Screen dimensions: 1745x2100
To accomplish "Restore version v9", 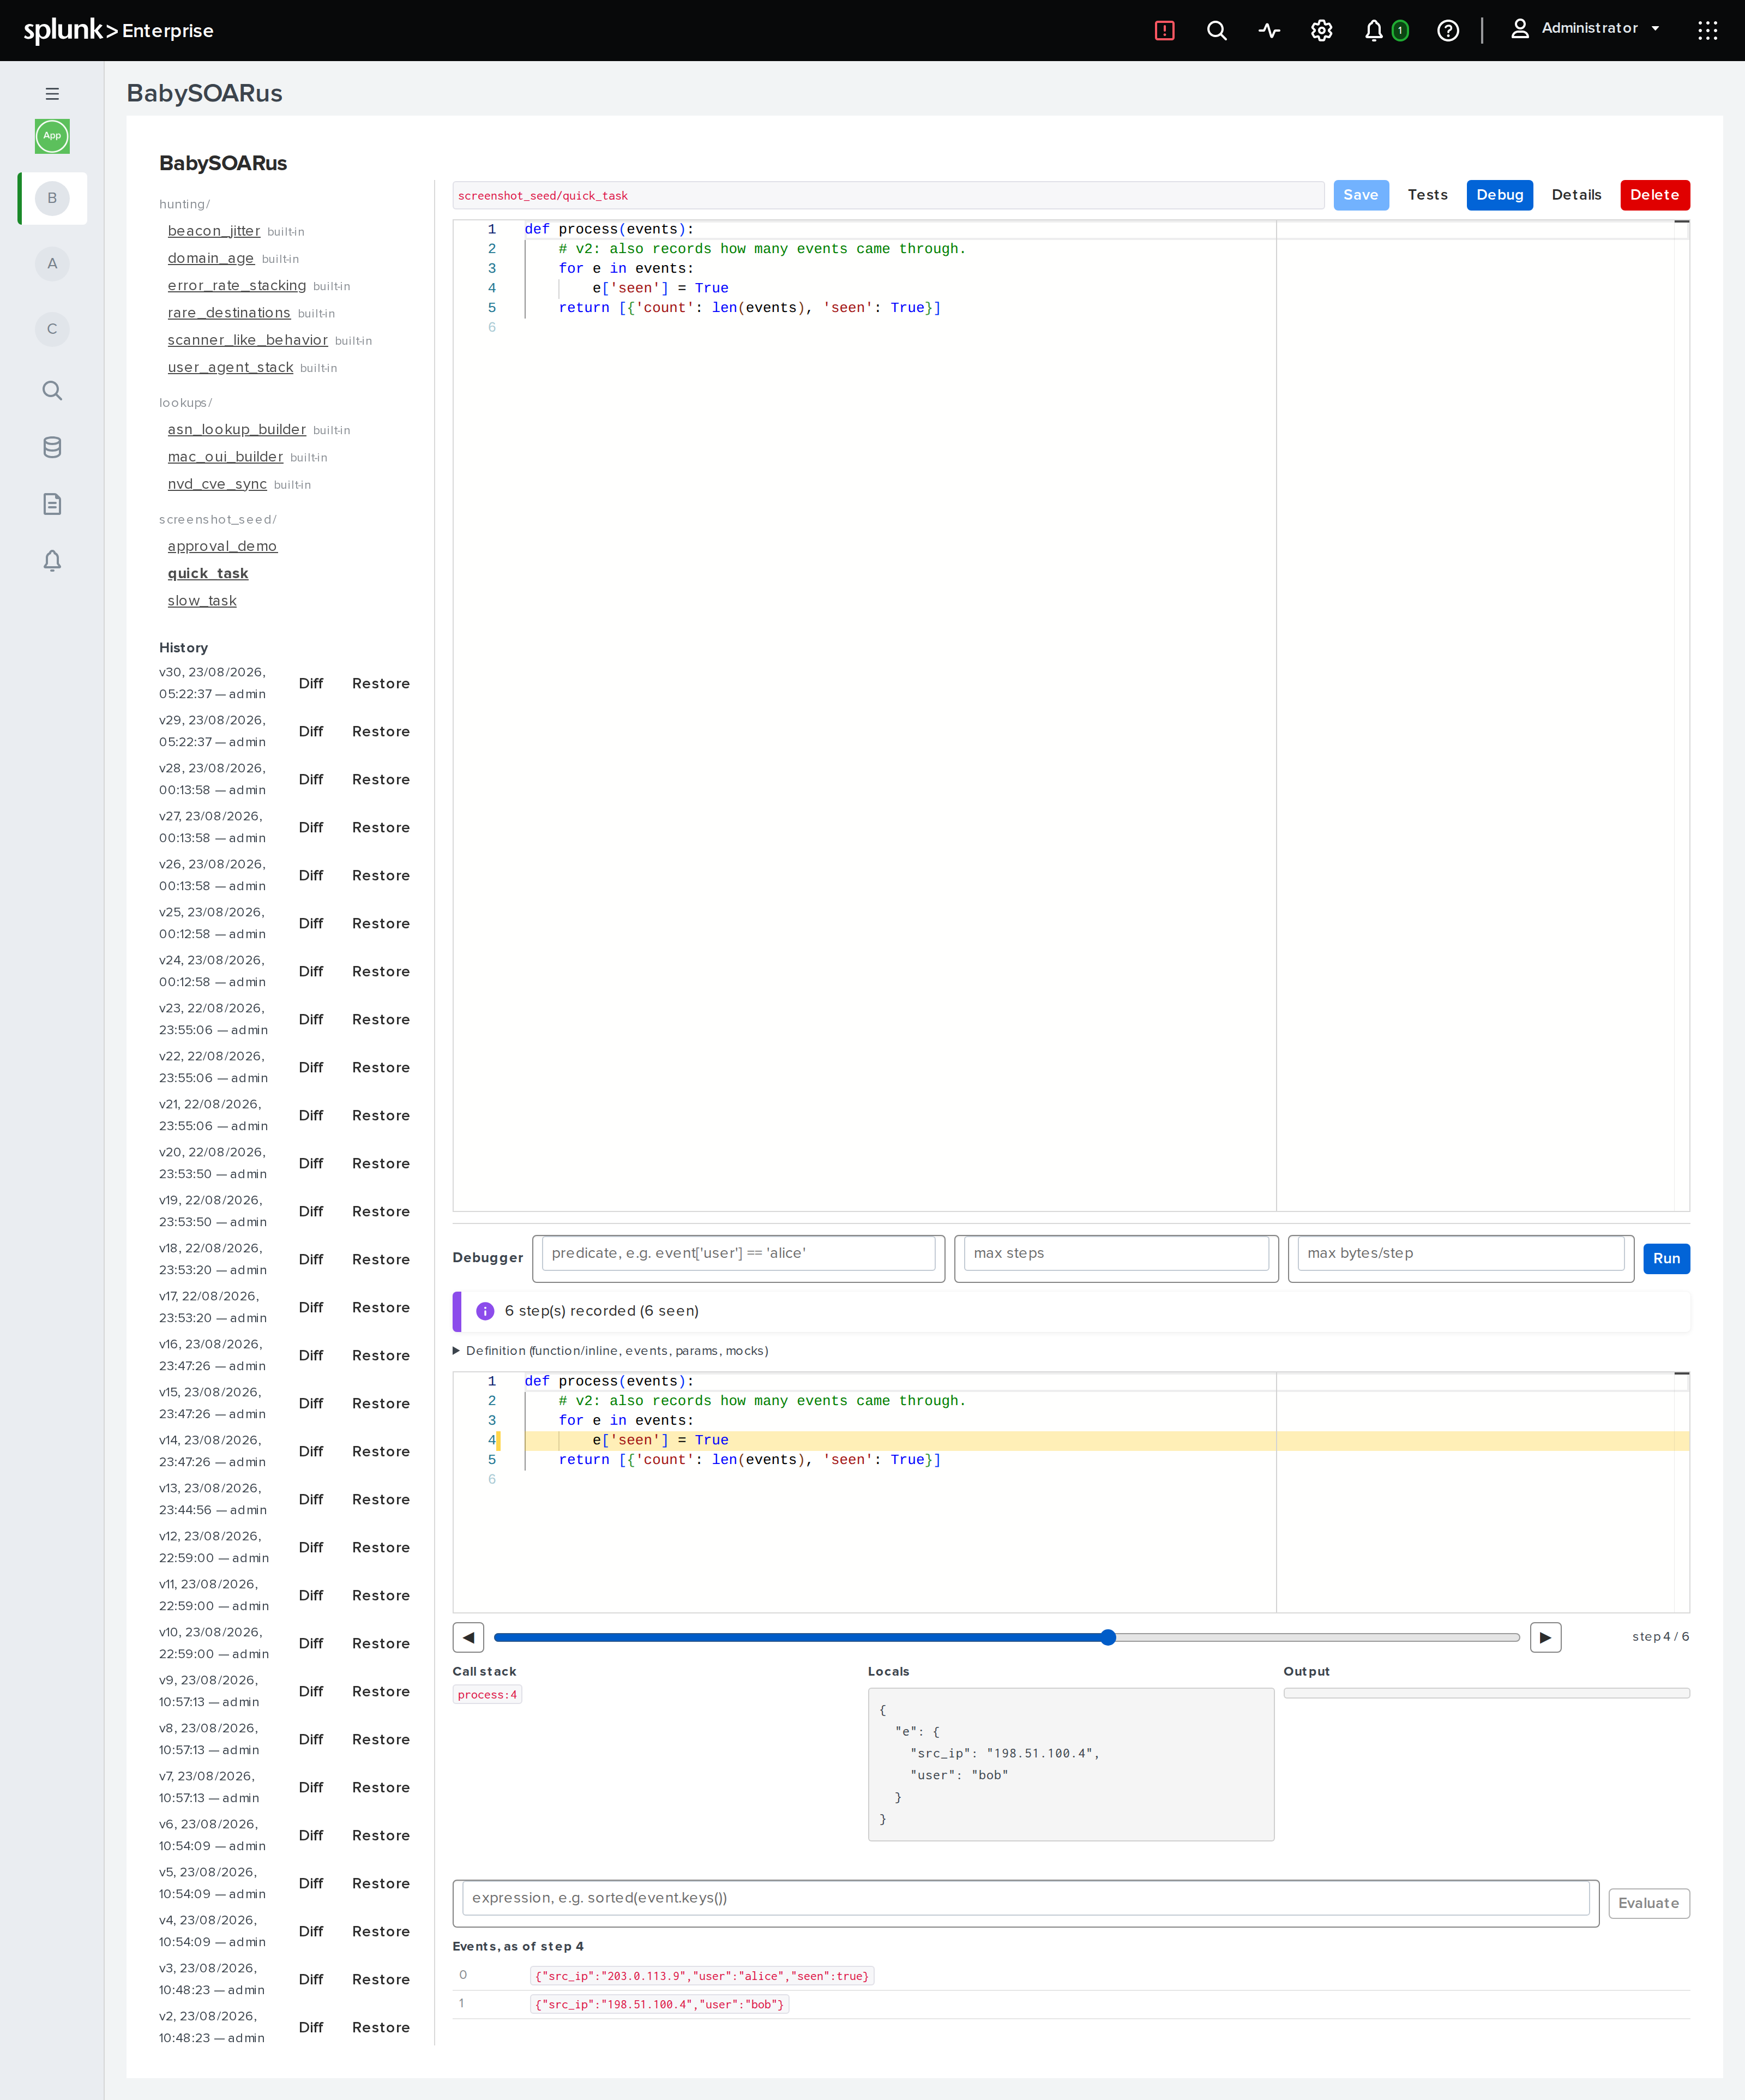I will (381, 1691).
